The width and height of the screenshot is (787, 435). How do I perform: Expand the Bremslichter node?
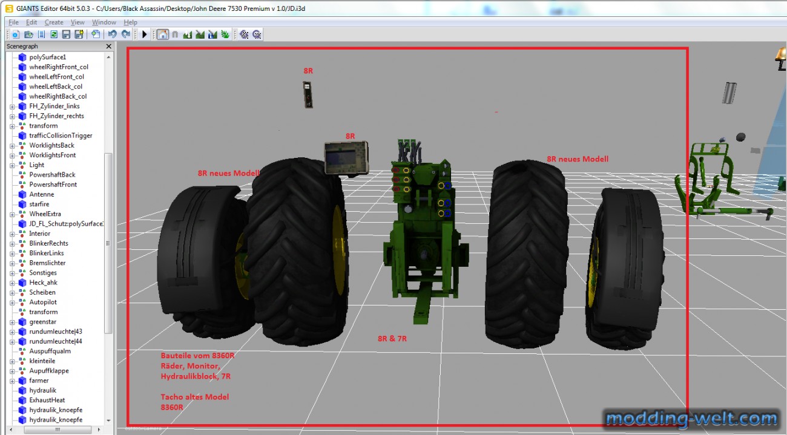[x=12, y=263]
